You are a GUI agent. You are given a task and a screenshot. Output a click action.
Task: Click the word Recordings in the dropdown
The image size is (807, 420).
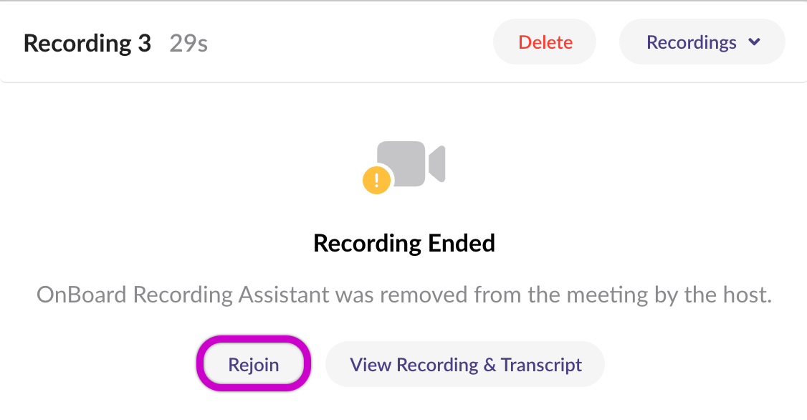[x=691, y=42]
